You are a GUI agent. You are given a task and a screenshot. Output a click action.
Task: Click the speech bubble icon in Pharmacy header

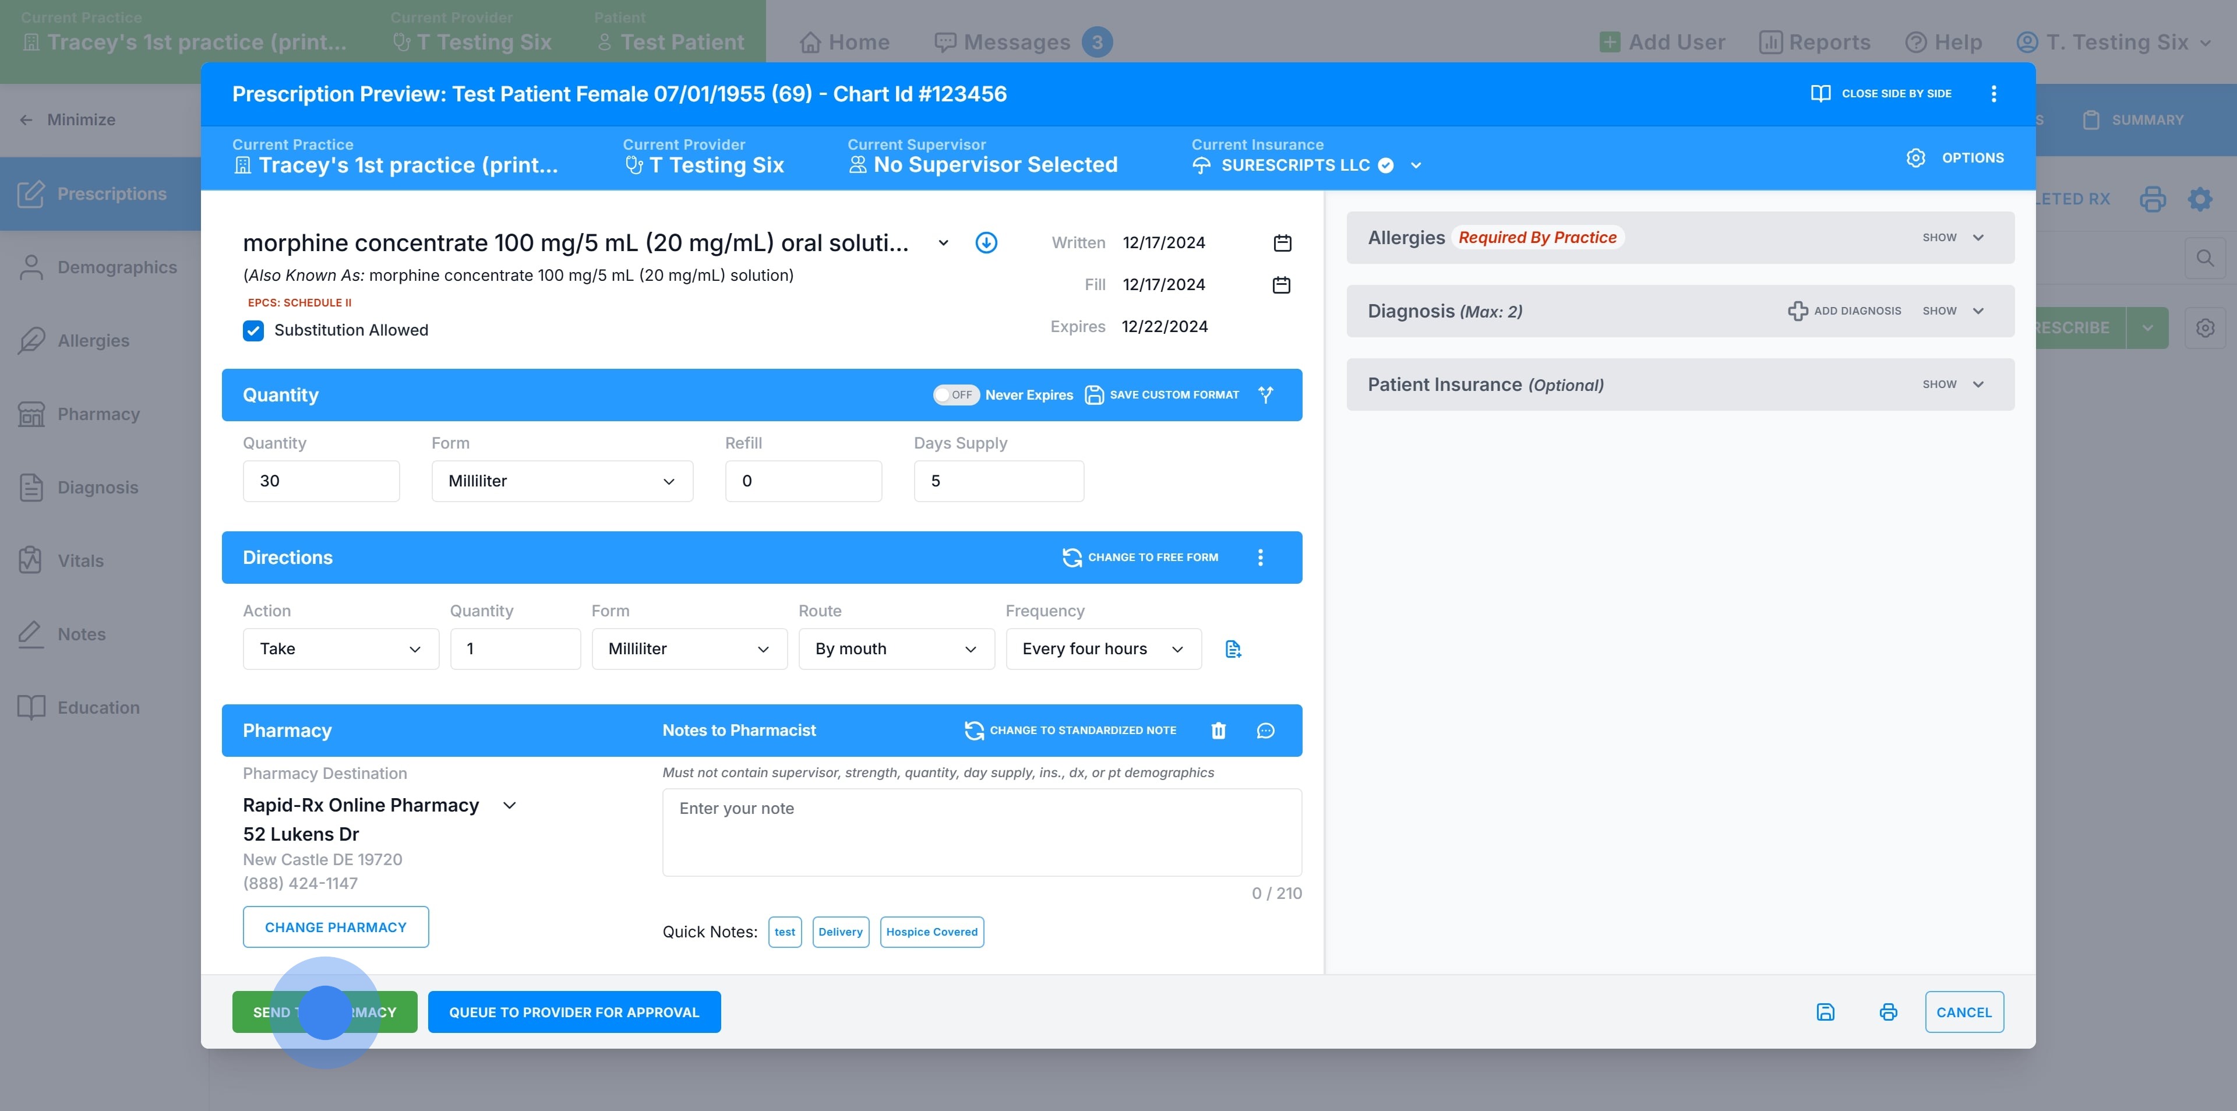1265,731
